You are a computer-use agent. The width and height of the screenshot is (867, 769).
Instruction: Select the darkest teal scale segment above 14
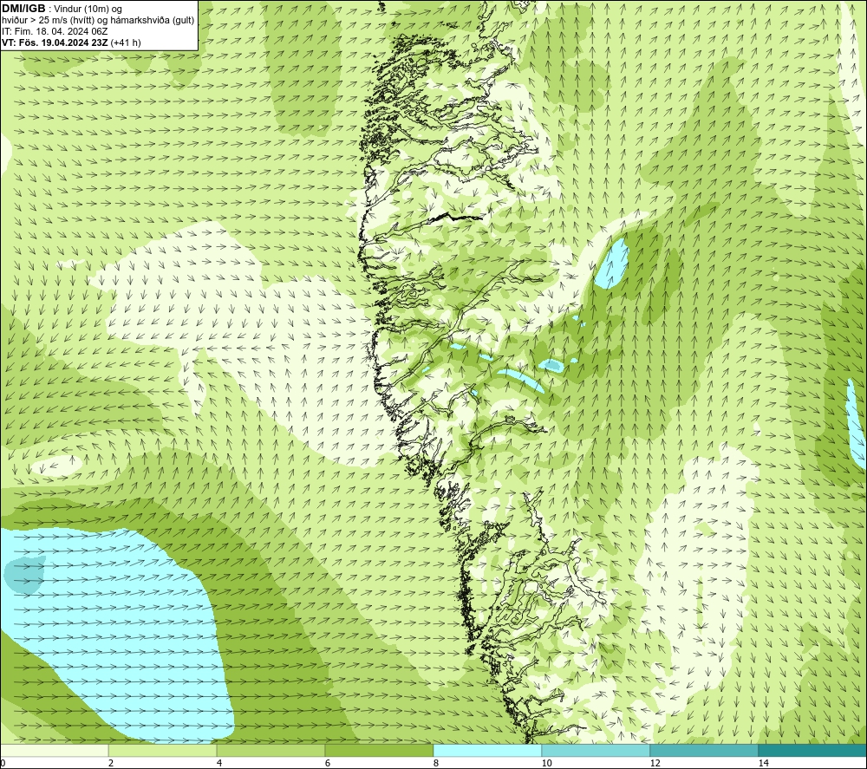[x=812, y=750]
